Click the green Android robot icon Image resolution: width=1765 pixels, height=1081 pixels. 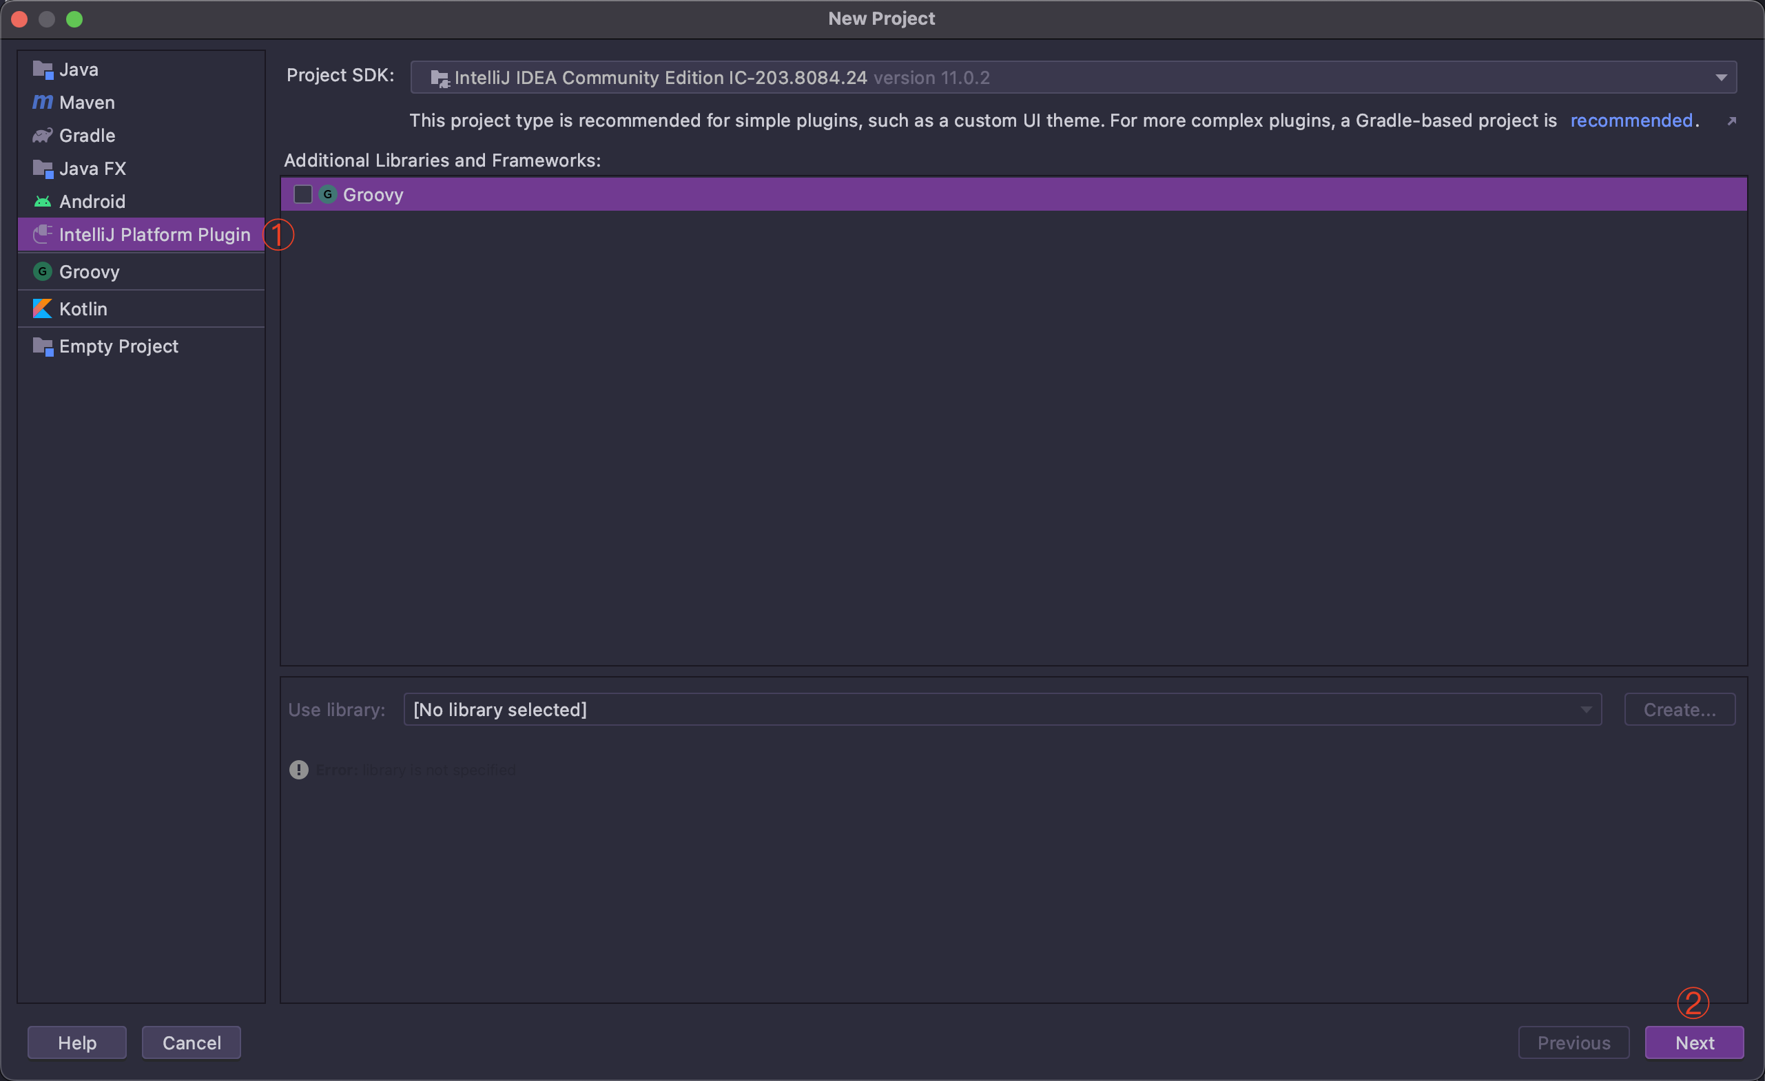[43, 202]
